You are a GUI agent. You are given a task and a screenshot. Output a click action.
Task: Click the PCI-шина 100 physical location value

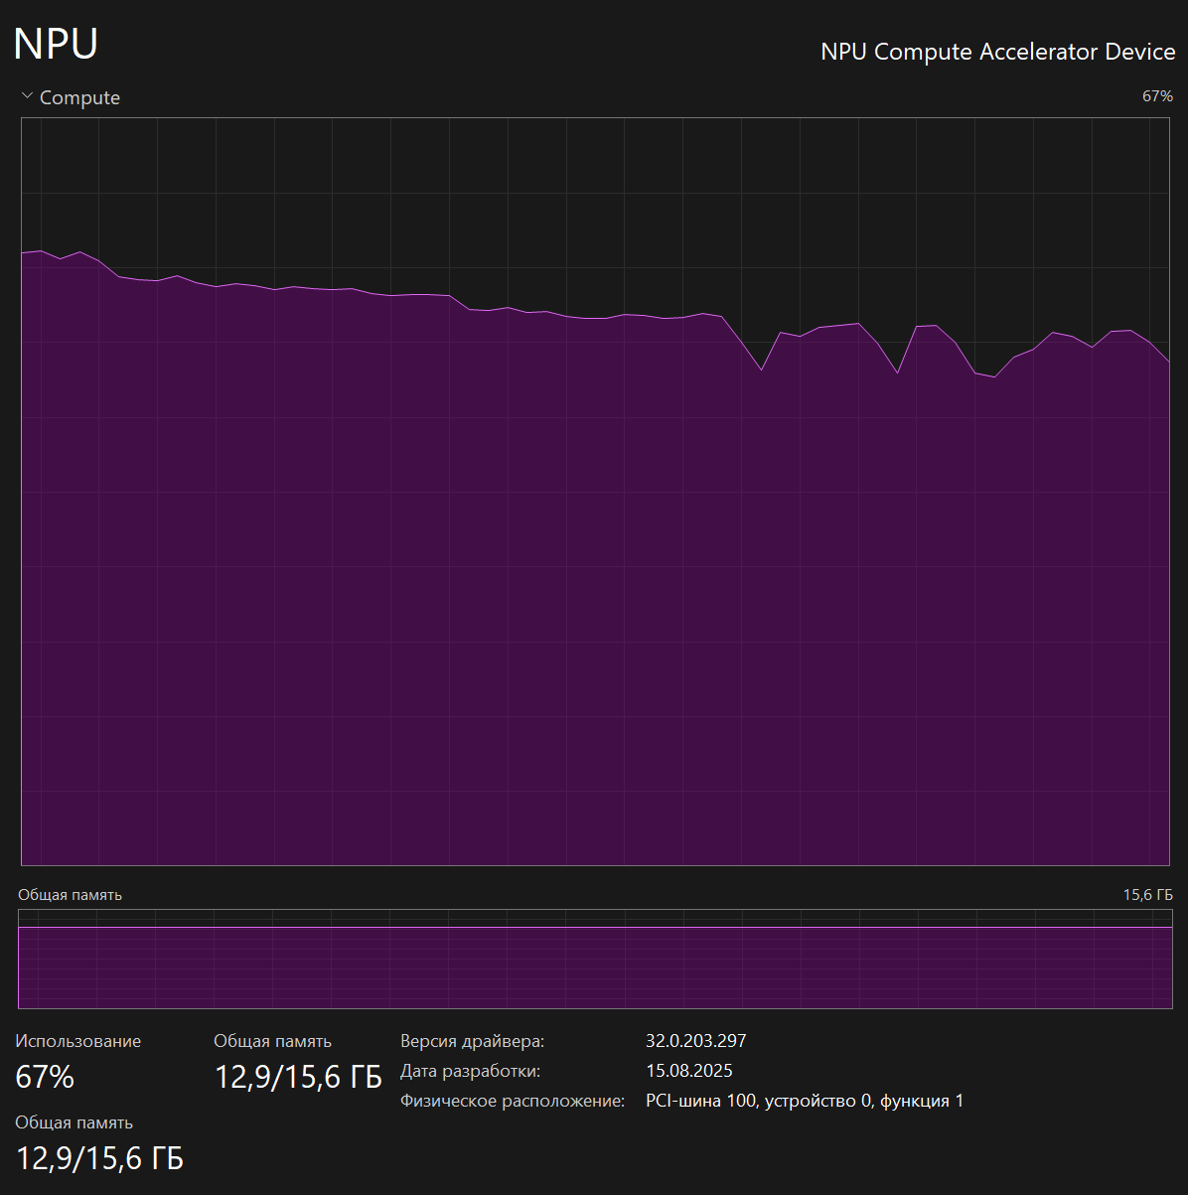coord(804,1101)
